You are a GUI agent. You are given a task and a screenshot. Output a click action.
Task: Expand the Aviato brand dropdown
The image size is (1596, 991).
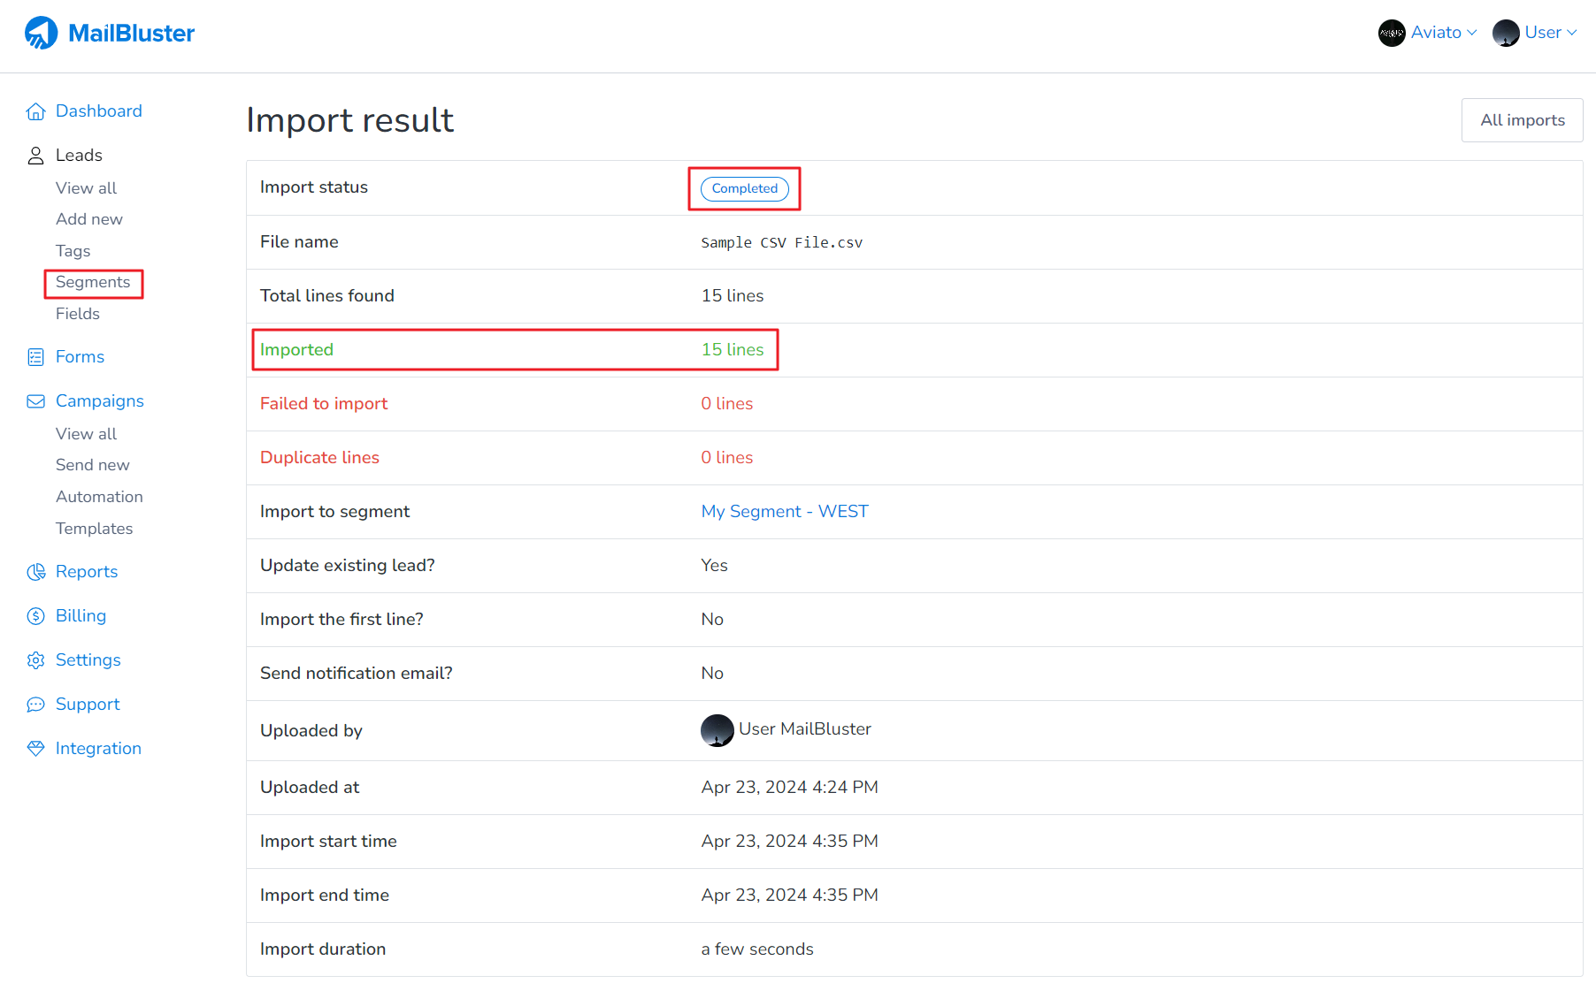tap(1428, 33)
